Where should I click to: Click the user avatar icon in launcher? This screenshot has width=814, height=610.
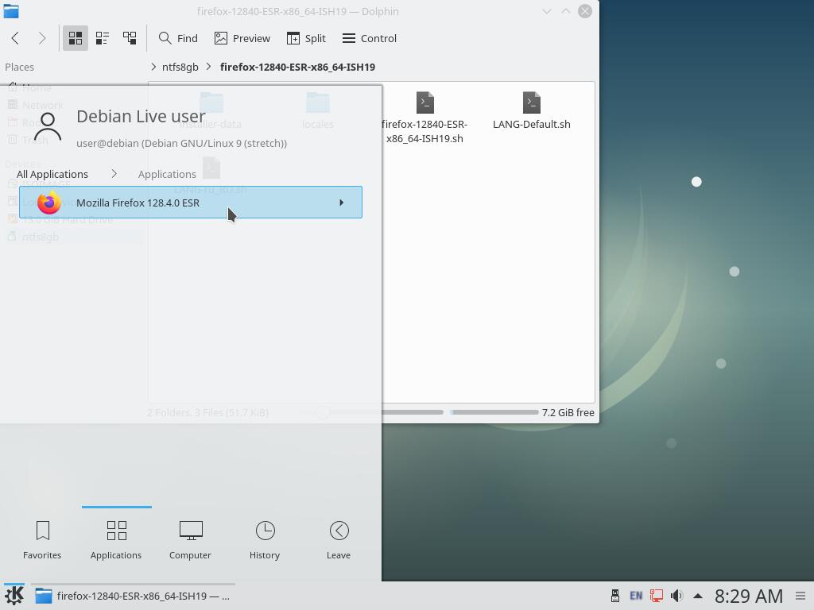tap(48, 127)
